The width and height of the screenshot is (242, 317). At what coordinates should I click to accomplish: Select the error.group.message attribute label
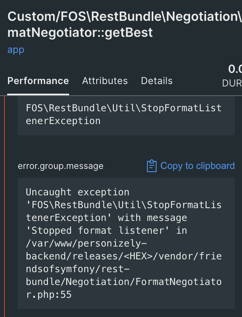pos(61,166)
